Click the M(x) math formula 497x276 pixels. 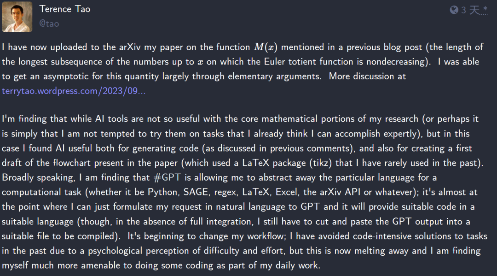(266, 47)
